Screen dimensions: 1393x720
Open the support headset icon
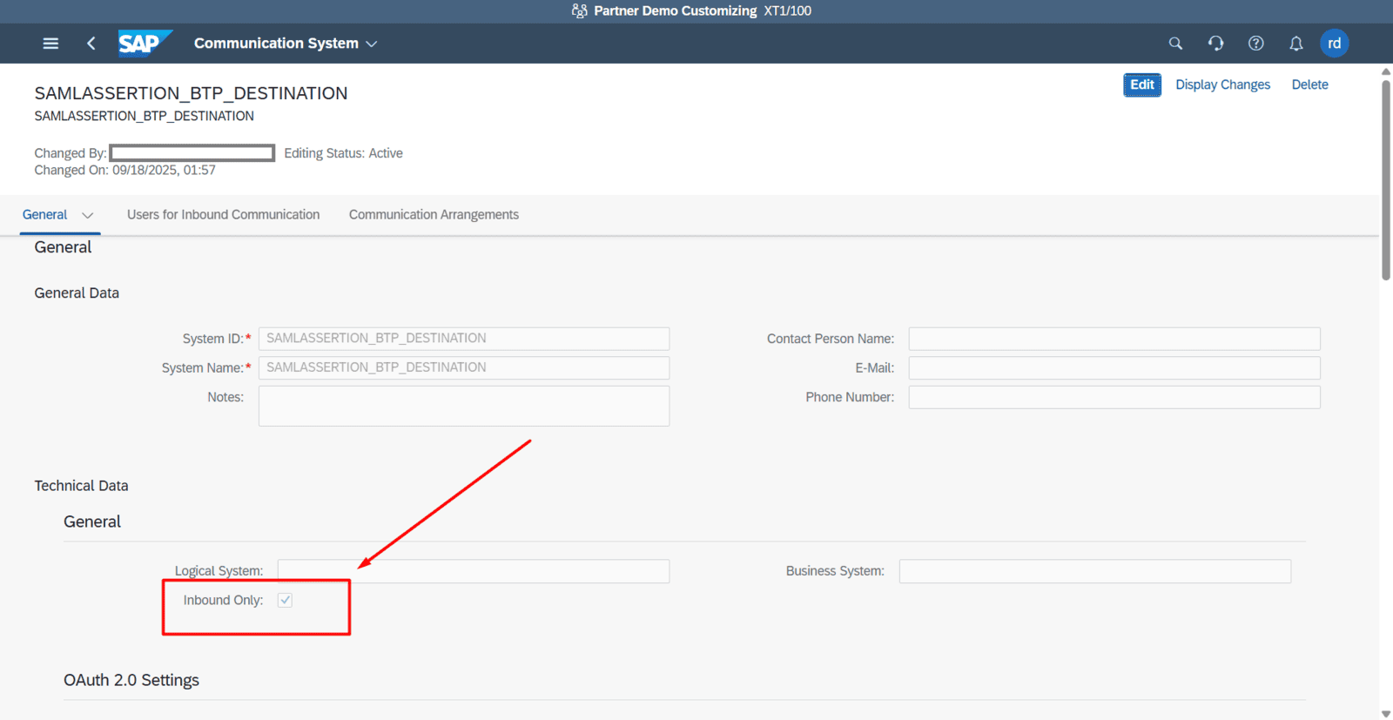point(1215,44)
